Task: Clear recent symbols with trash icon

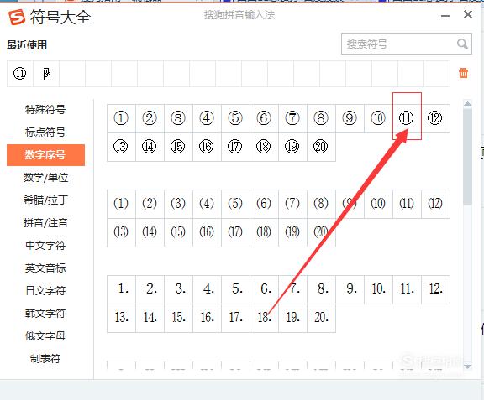Action: click(x=463, y=73)
